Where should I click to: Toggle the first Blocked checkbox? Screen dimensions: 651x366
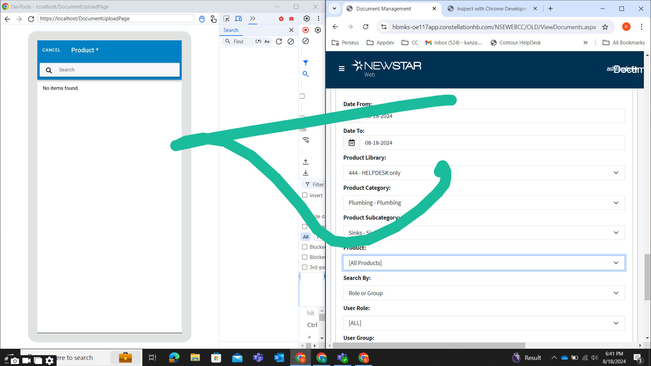[304, 247]
